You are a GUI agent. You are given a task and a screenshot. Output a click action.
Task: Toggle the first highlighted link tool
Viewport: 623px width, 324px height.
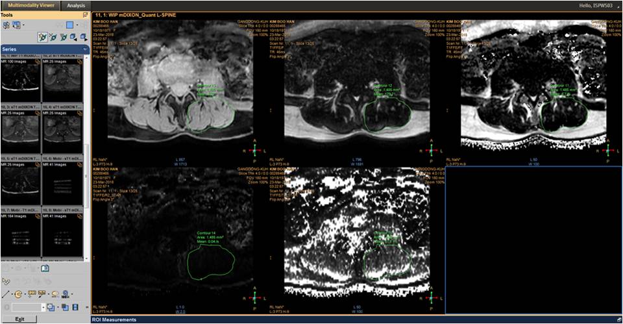42,37
